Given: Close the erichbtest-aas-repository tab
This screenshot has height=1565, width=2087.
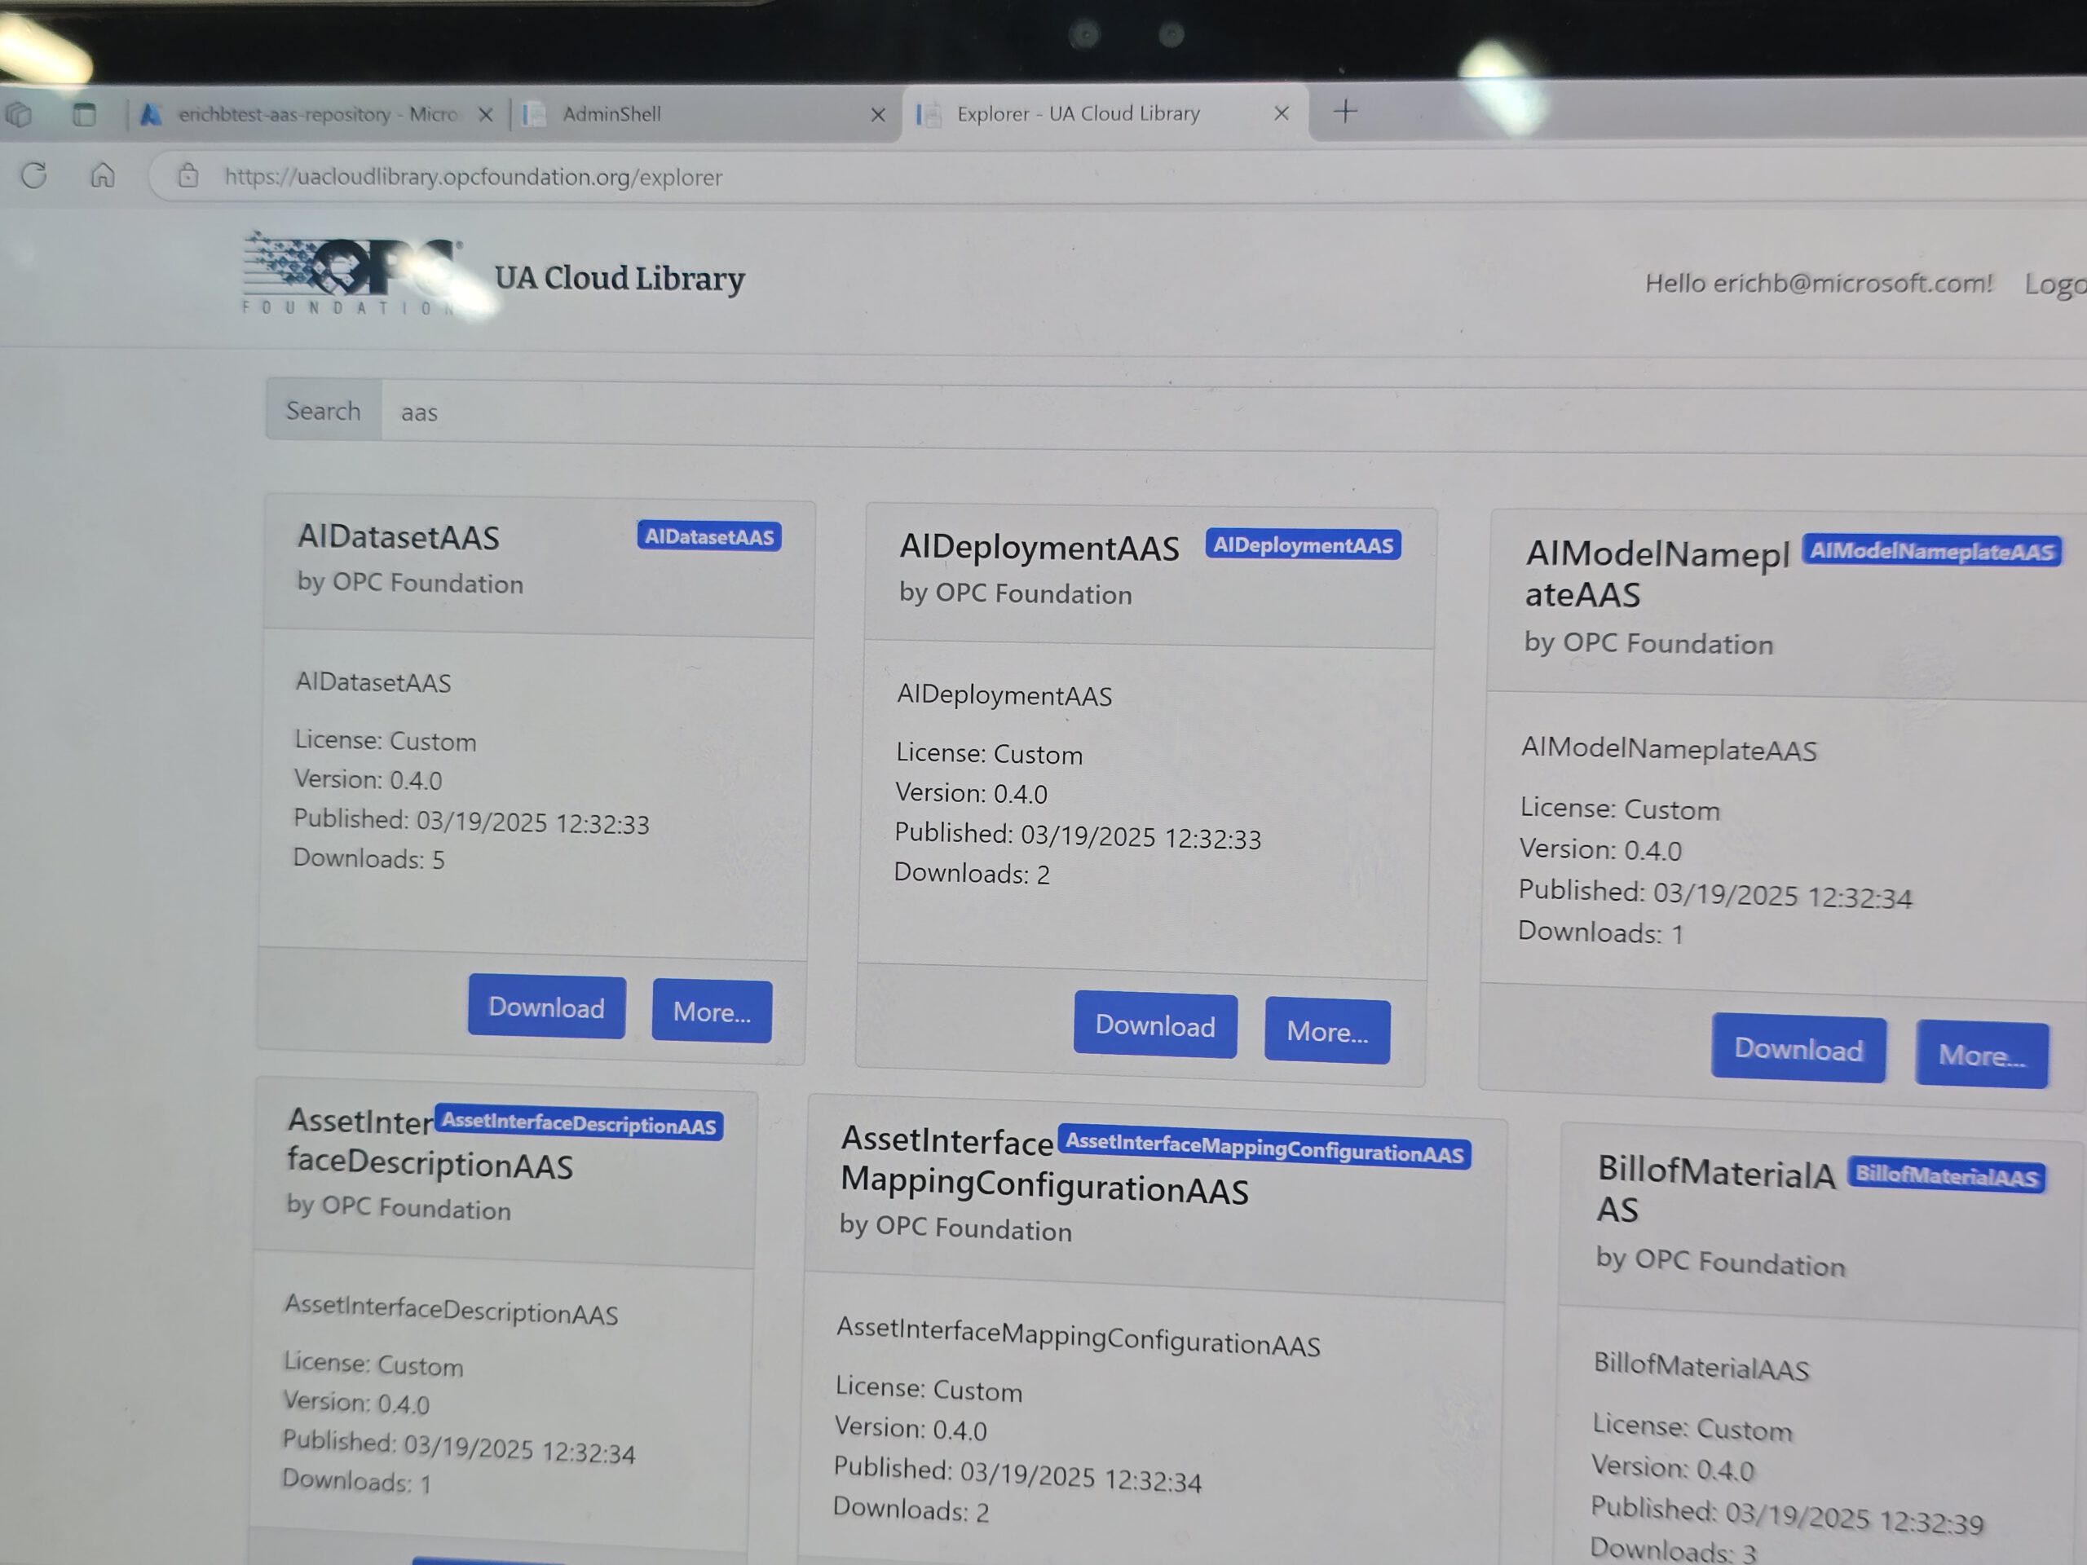Looking at the screenshot, I should [485, 114].
